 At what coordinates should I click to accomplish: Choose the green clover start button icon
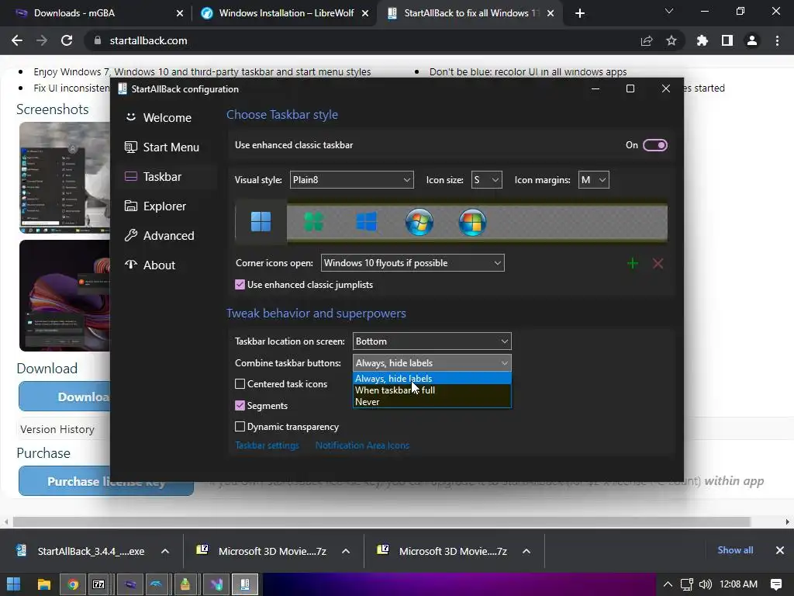pos(313,222)
